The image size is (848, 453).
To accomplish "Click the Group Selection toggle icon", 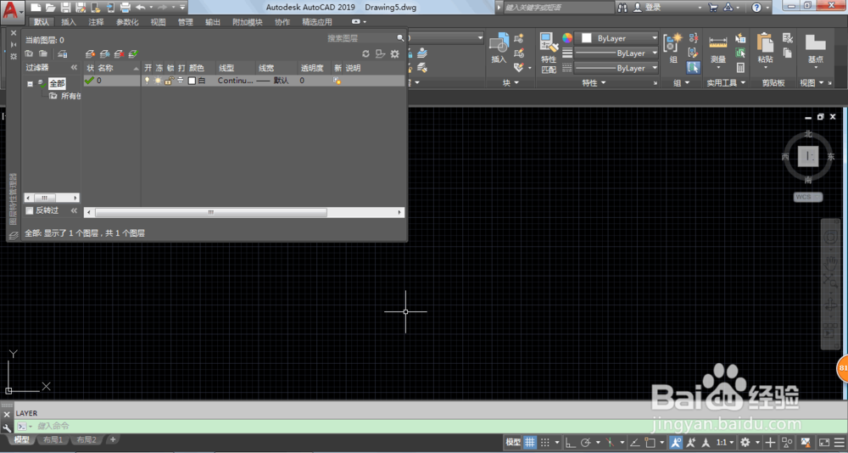I will (x=694, y=68).
